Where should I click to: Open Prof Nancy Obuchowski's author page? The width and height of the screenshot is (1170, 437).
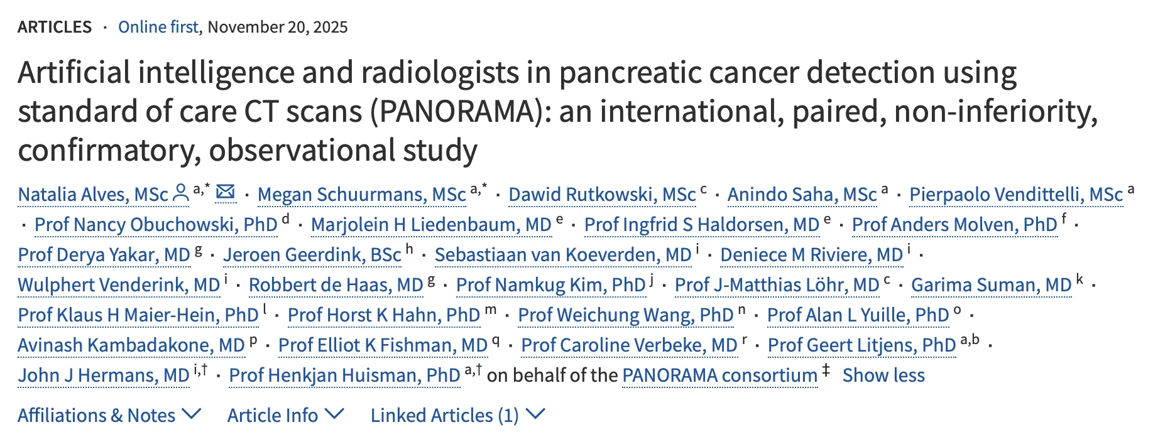pos(156,224)
